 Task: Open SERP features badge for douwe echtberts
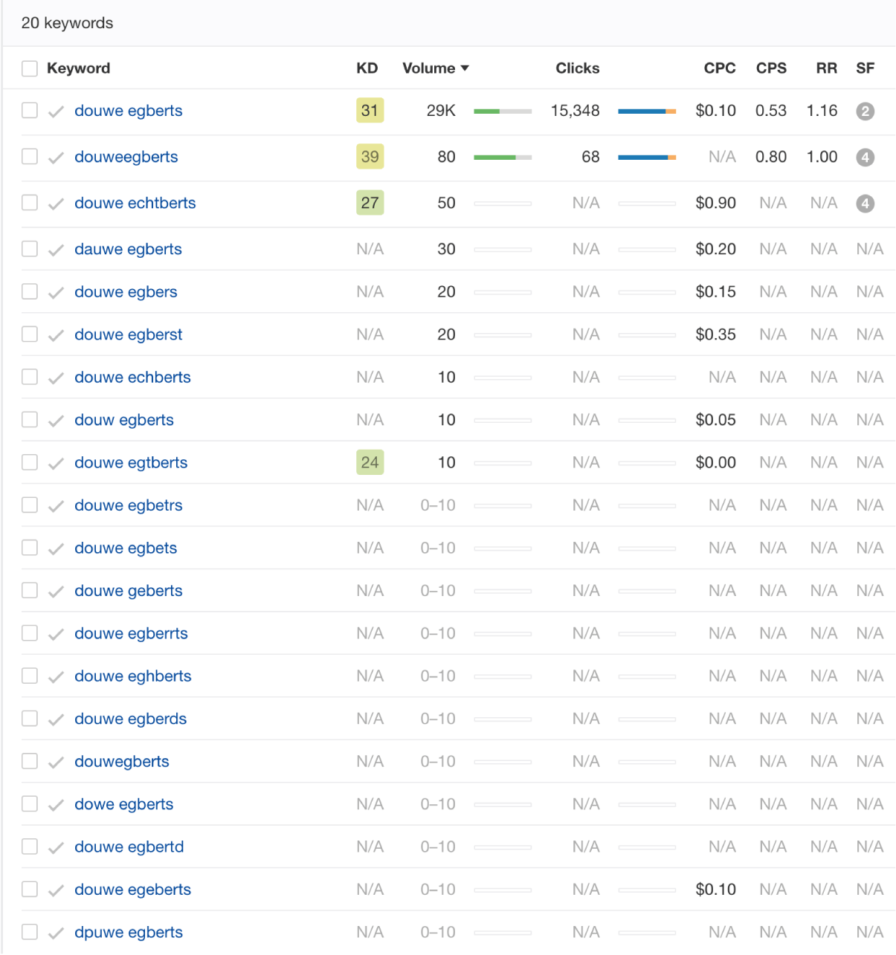tap(865, 204)
